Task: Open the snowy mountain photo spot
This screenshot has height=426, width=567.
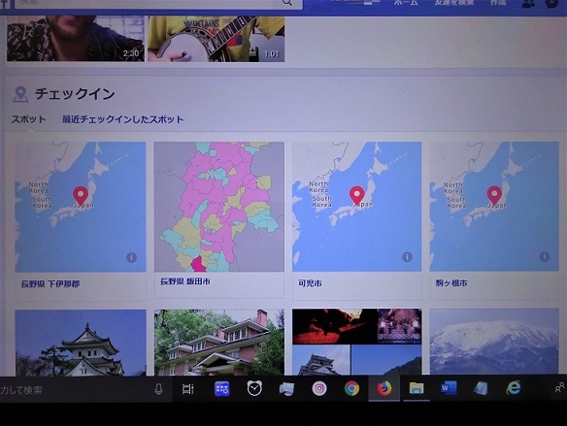Action: (494, 342)
